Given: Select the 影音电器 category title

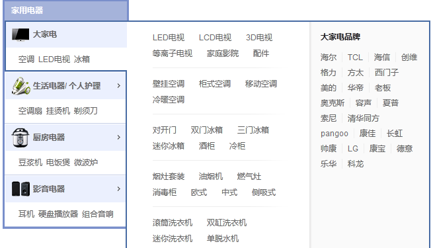Looking at the screenshot, I should point(49,189).
